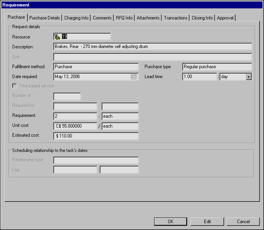Select the RFQ Info tab

point(124,18)
